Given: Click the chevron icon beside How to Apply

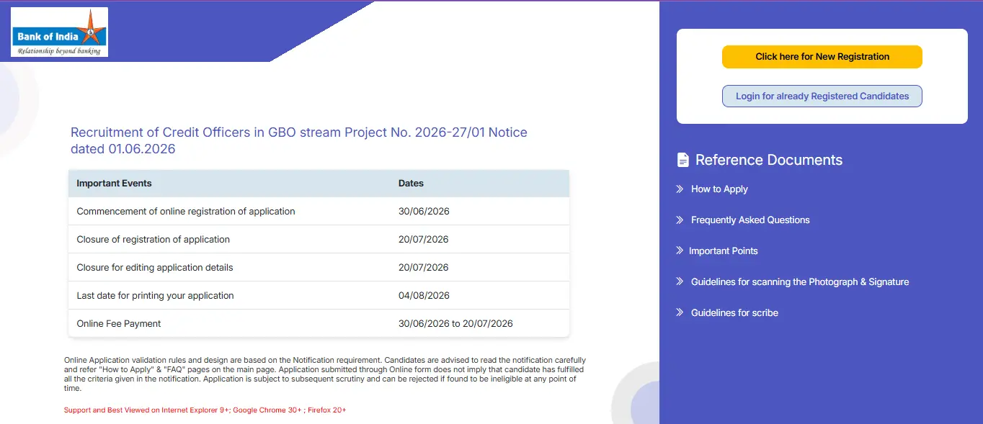Looking at the screenshot, I should tap(680, 189).
